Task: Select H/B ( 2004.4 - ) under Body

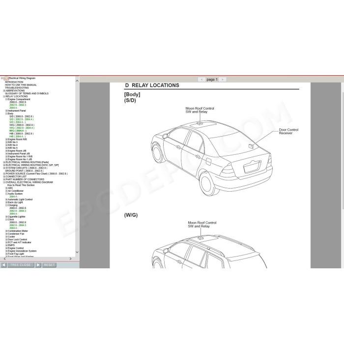Action: tap(18, 137)
